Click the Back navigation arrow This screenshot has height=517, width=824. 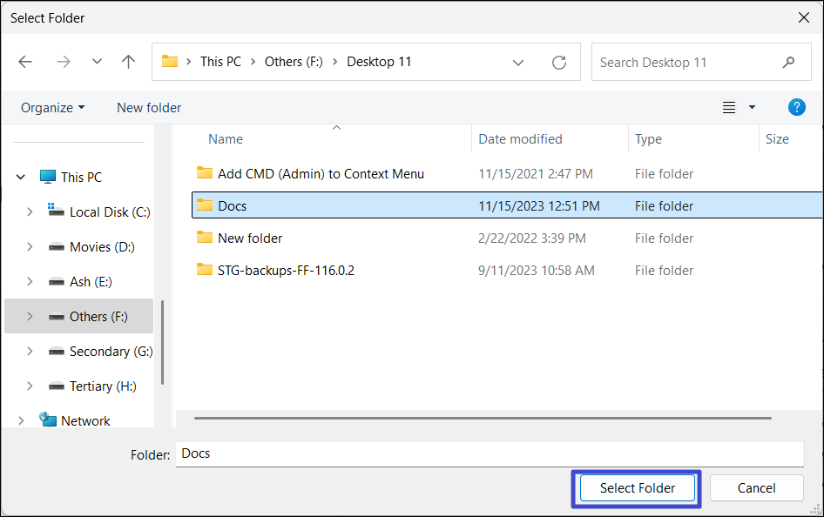[x=25, y=62]
